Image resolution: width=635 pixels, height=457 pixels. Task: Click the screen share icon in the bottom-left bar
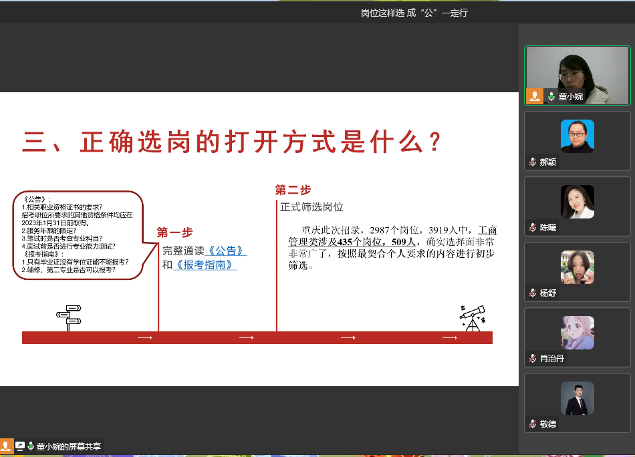click(x=20, y=446)
